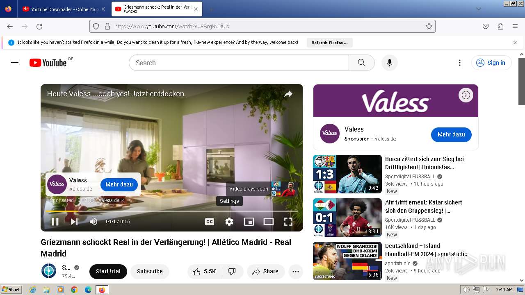
Task: Open Barca zittert sich zum Sieg title
Action: pyautogui.click(x=425, y=163)
